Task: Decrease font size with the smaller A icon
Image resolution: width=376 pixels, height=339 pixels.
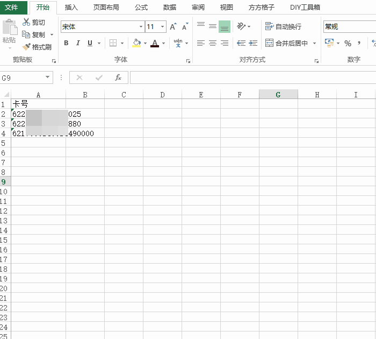Action: point(185,27)
